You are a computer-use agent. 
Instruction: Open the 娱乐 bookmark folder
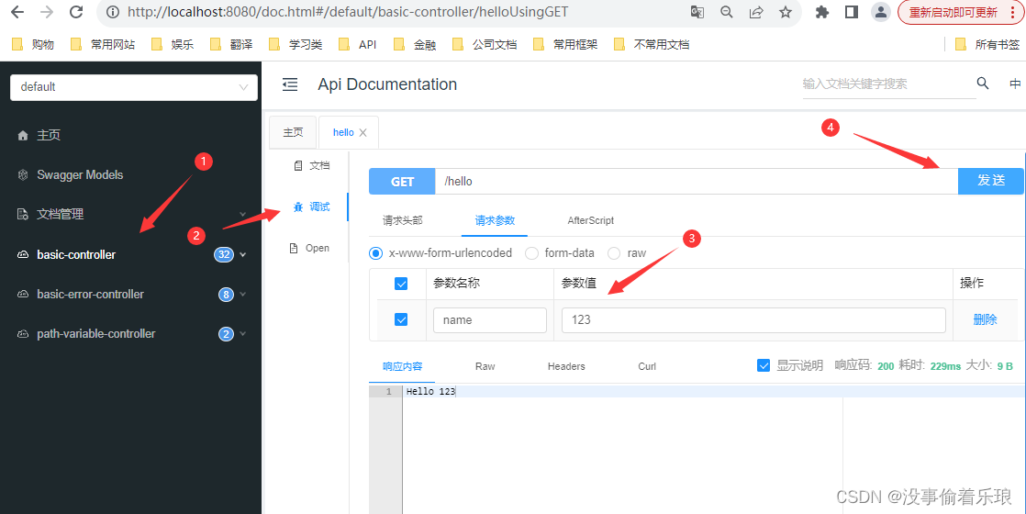pyautogui.click(x=173, y=45)
